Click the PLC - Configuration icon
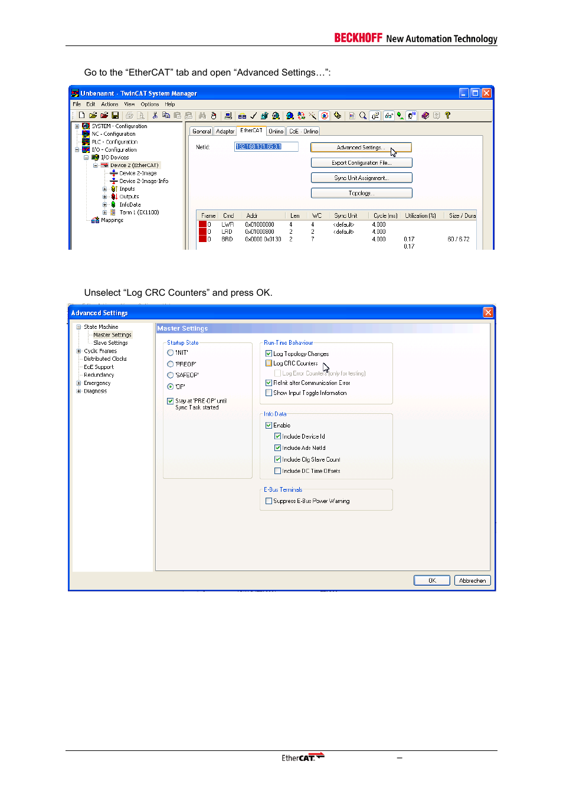This screenshot has width=563, height=797. click(86, 142)
